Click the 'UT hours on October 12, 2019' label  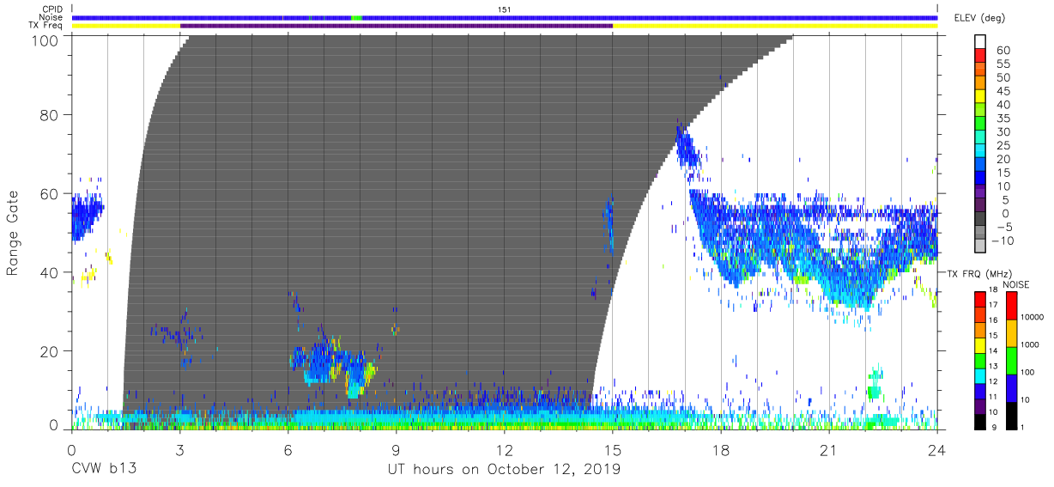click(504, 469)
